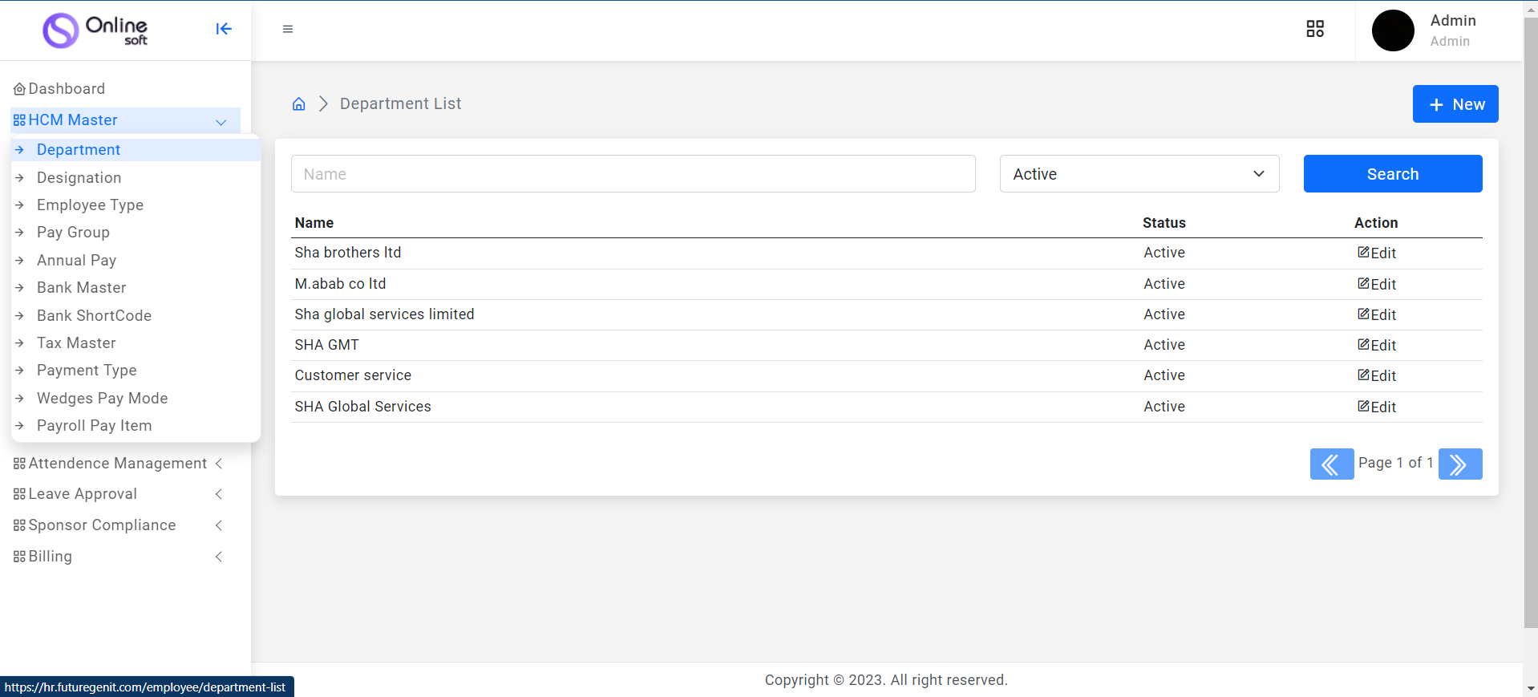Viewport: 1538px width, 697px height.
Task: Select Payroll Pay Item menu entry
Action: pos(94,426)
